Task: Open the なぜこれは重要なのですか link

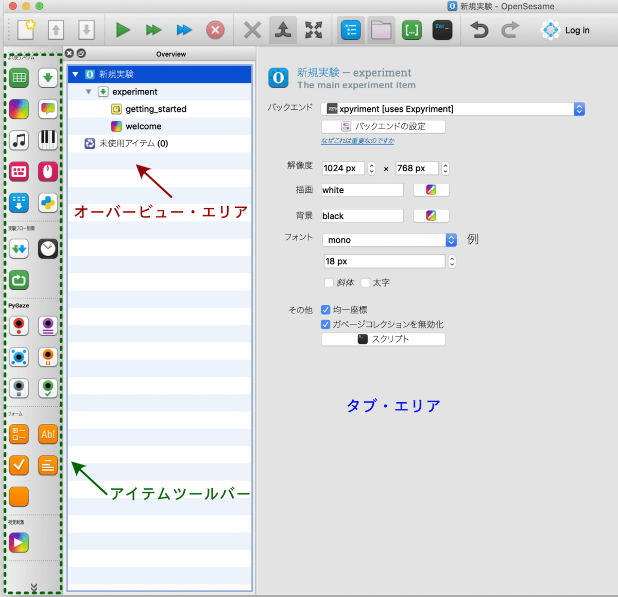Action: (x=357, y=141)
